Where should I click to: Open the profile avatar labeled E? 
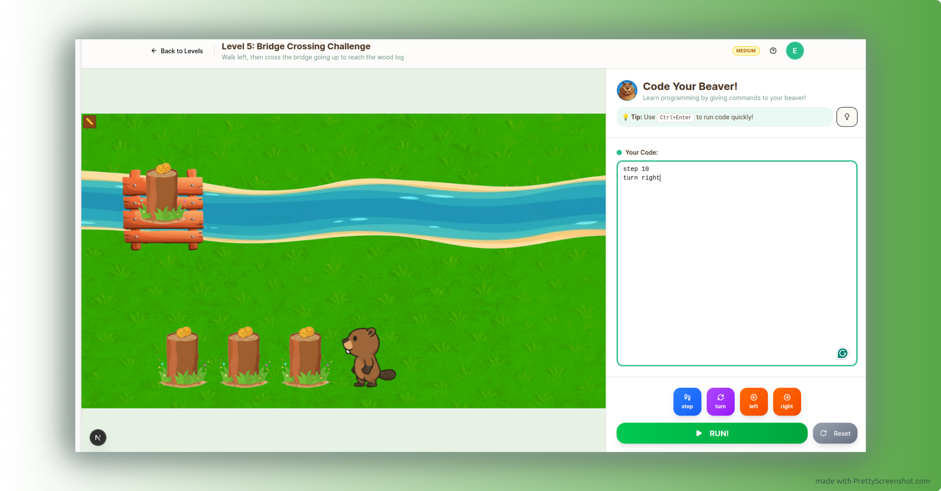click(795, 50)
